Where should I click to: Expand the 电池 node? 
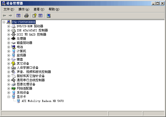coord(9,47)
